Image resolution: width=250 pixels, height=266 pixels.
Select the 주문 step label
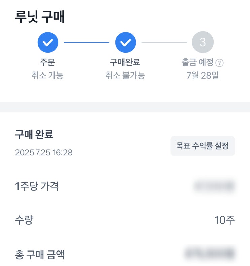tap(47, 62)
